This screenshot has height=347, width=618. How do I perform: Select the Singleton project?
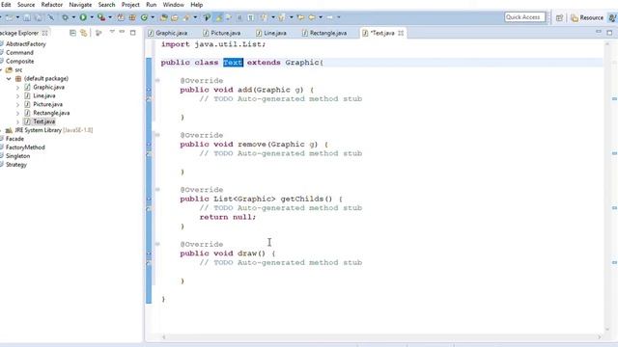(17, 156)
